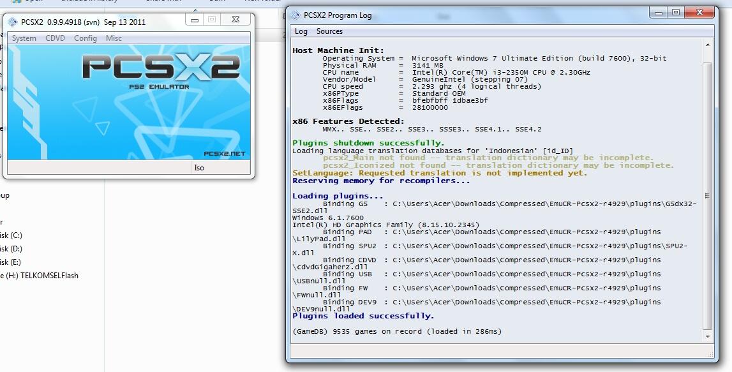732x372 pixels.
Task: Click the 'Windows 6.1.7600' log line
Action: click(x=328, y=218)
